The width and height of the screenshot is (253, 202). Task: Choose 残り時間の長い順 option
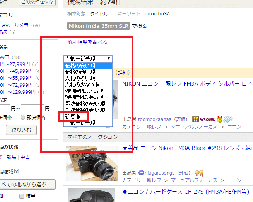click(x=88, y=97)
